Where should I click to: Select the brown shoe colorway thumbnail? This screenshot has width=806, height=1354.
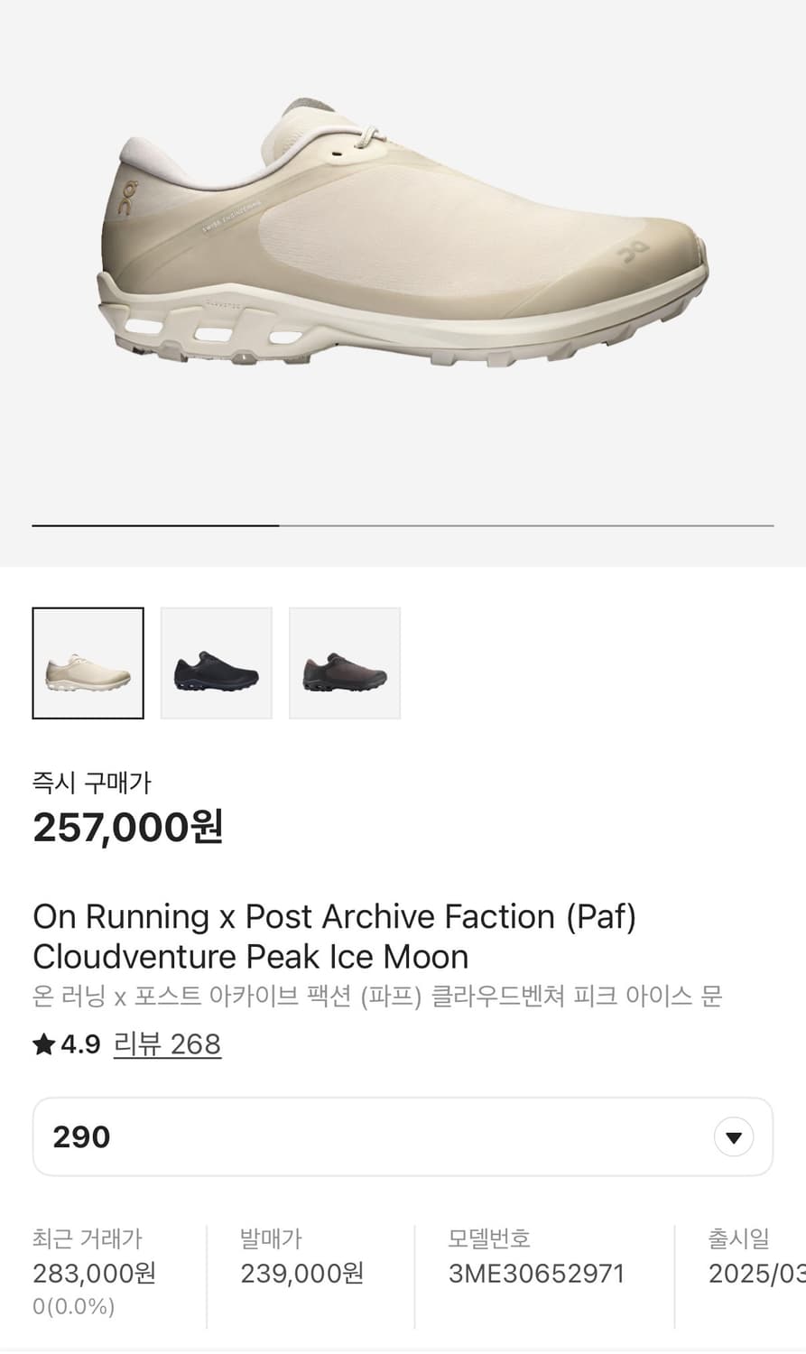pos(345,663)
